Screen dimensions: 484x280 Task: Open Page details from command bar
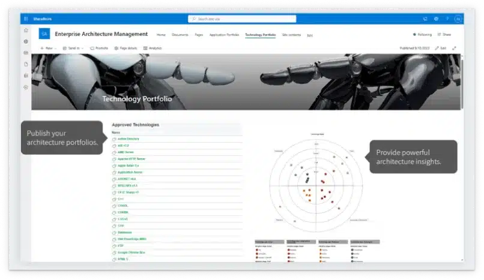click(x=126, y=48)
